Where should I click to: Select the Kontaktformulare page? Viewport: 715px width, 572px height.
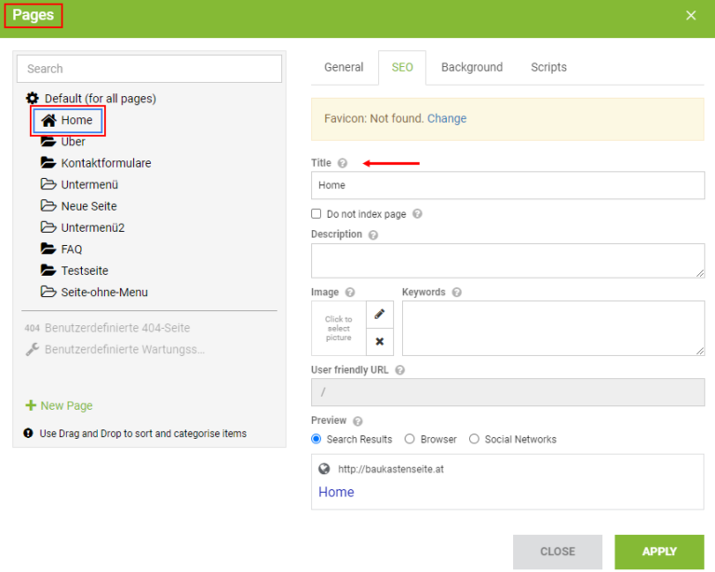pyautogui.click(x=106, y=163)
